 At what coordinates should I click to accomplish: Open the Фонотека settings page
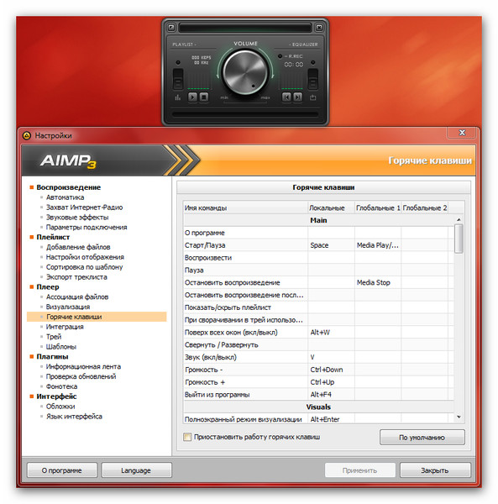tap(61, 386)
